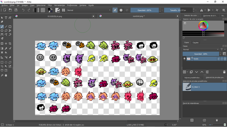Open the brush blending mode dropdown
This screenshot has height=127, width=227.
[x=89, y=10]
